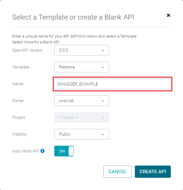Image resolution: width=183 pixels, height=190 pixels.
Task: Click the greyed chevron in the Project box
Action: [x=103, y=117]
